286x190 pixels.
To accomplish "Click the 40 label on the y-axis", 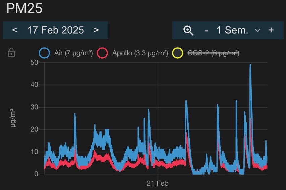I will pyautogui.click(x=34, y=85).
